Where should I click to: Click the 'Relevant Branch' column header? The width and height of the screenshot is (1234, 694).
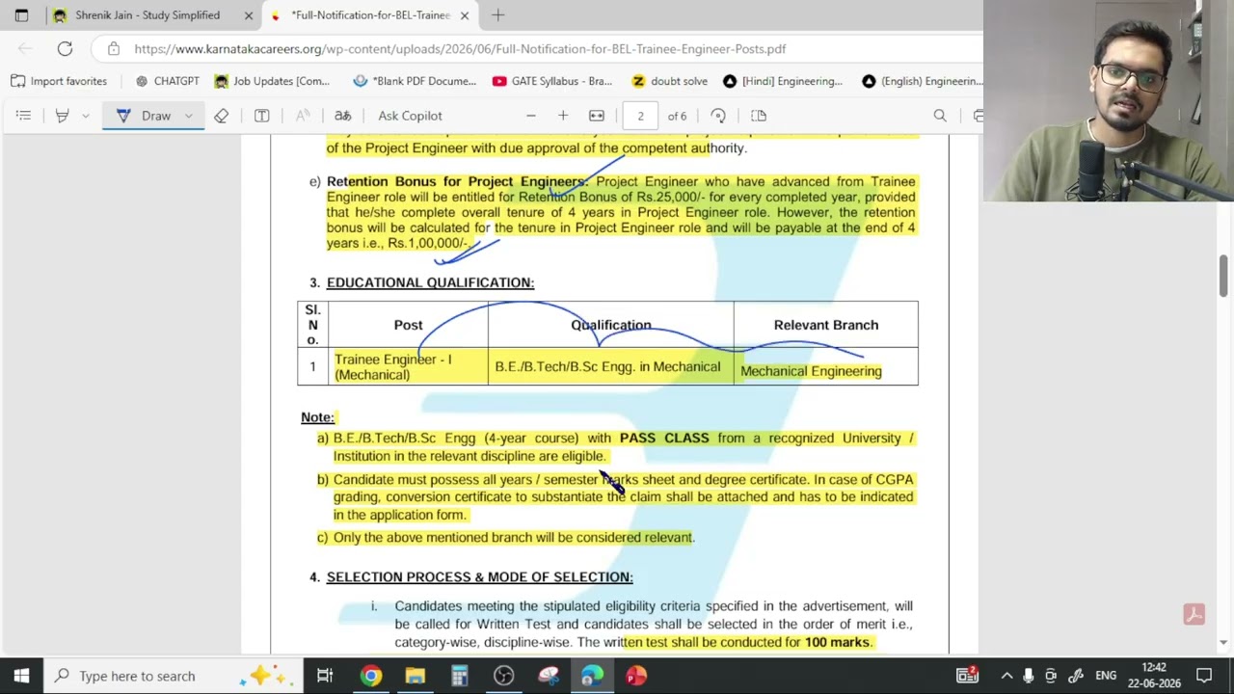(826, 325)
